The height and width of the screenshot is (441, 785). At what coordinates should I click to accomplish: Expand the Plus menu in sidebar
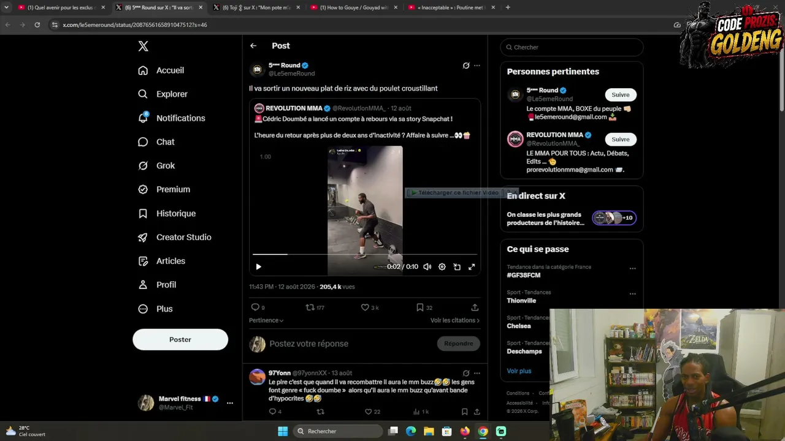coord(155,309)
